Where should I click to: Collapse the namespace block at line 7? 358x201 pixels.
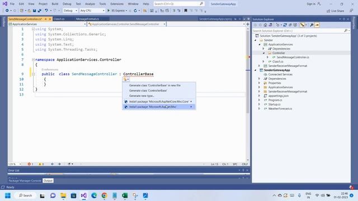(34, 60)
